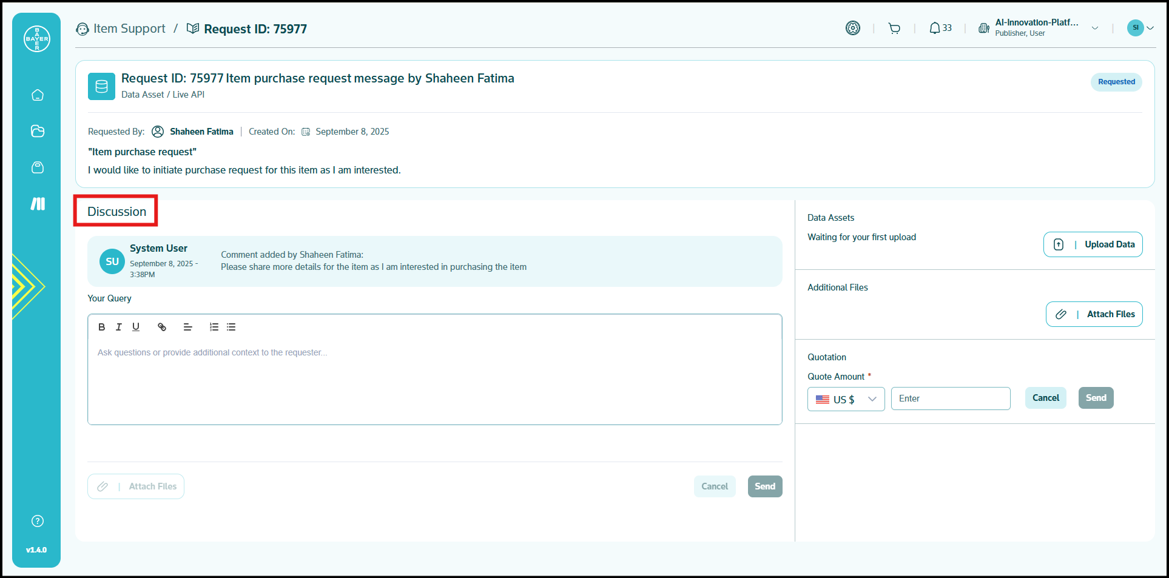Insert a link in the query editor
Viewport: 1169px width, 578px height.
point(162,327)
